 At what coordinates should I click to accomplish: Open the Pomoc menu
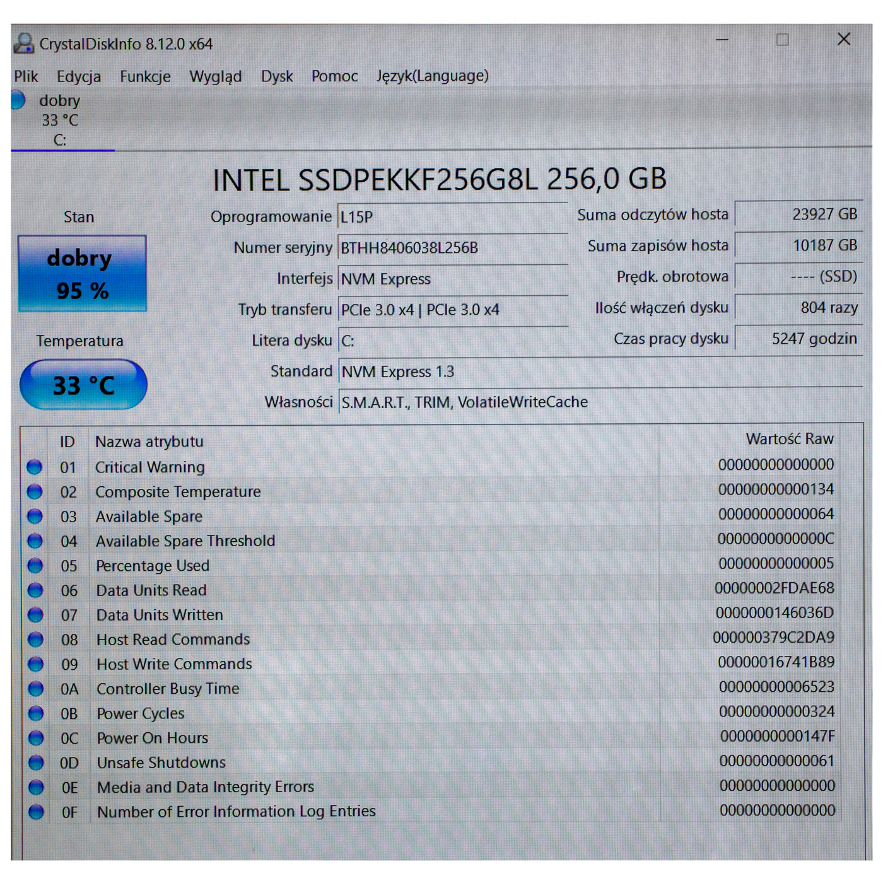pos(334,76)
